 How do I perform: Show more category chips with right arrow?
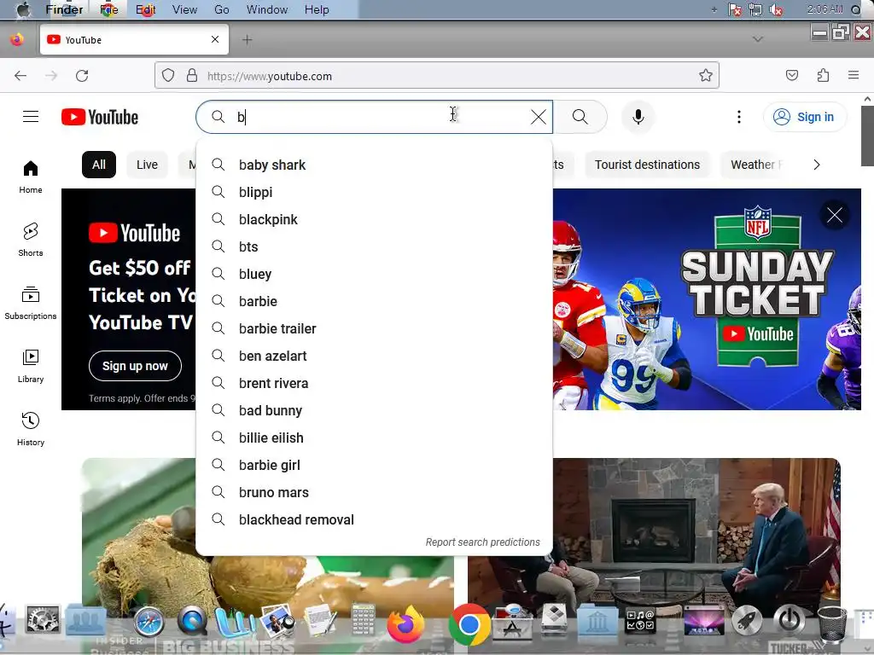pyautogui.click(x=817, y=165)
